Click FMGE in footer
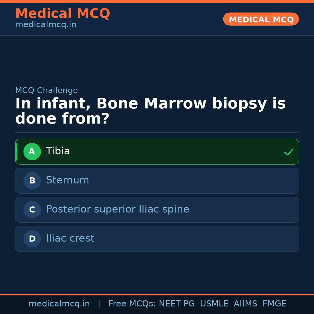 274,304
